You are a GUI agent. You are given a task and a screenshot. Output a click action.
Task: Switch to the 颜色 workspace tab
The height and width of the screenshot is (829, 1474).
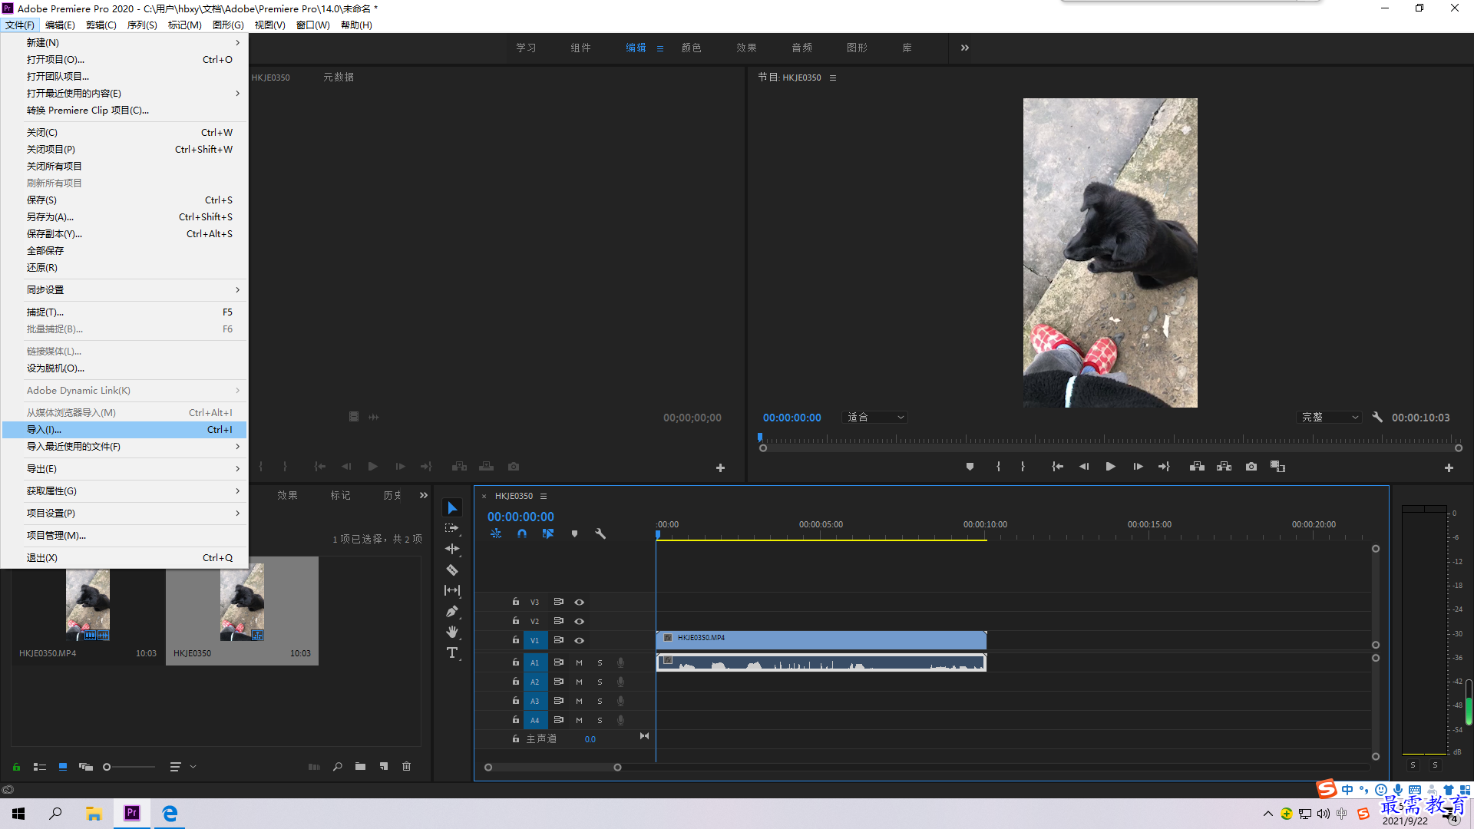[691, 48]
